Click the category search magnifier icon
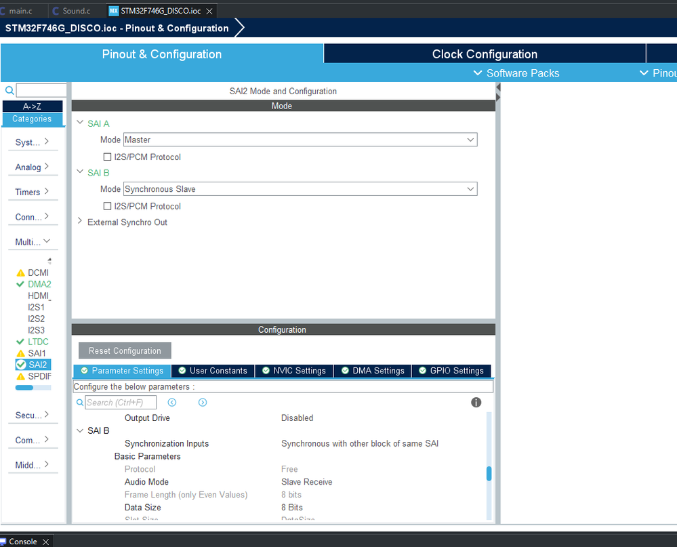Image resolution: width=677 pixels, height=547 pixels. pos(9,90)
